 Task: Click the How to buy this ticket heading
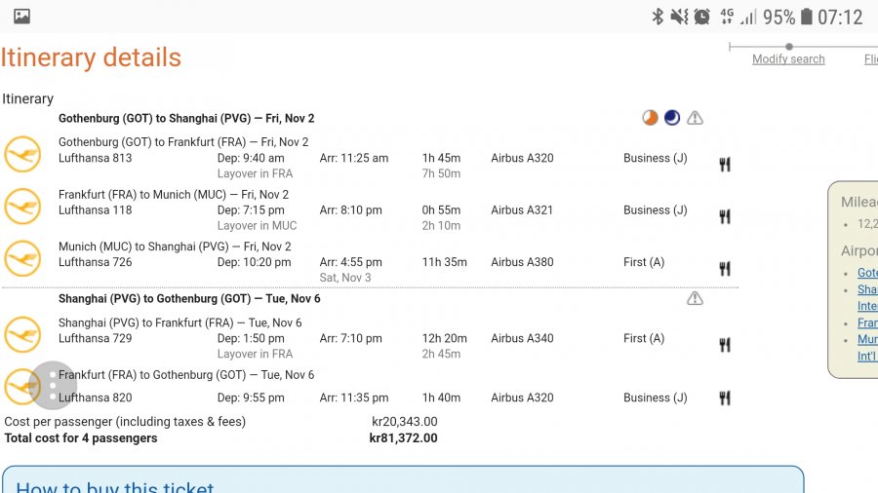click(x=115, y=487)
